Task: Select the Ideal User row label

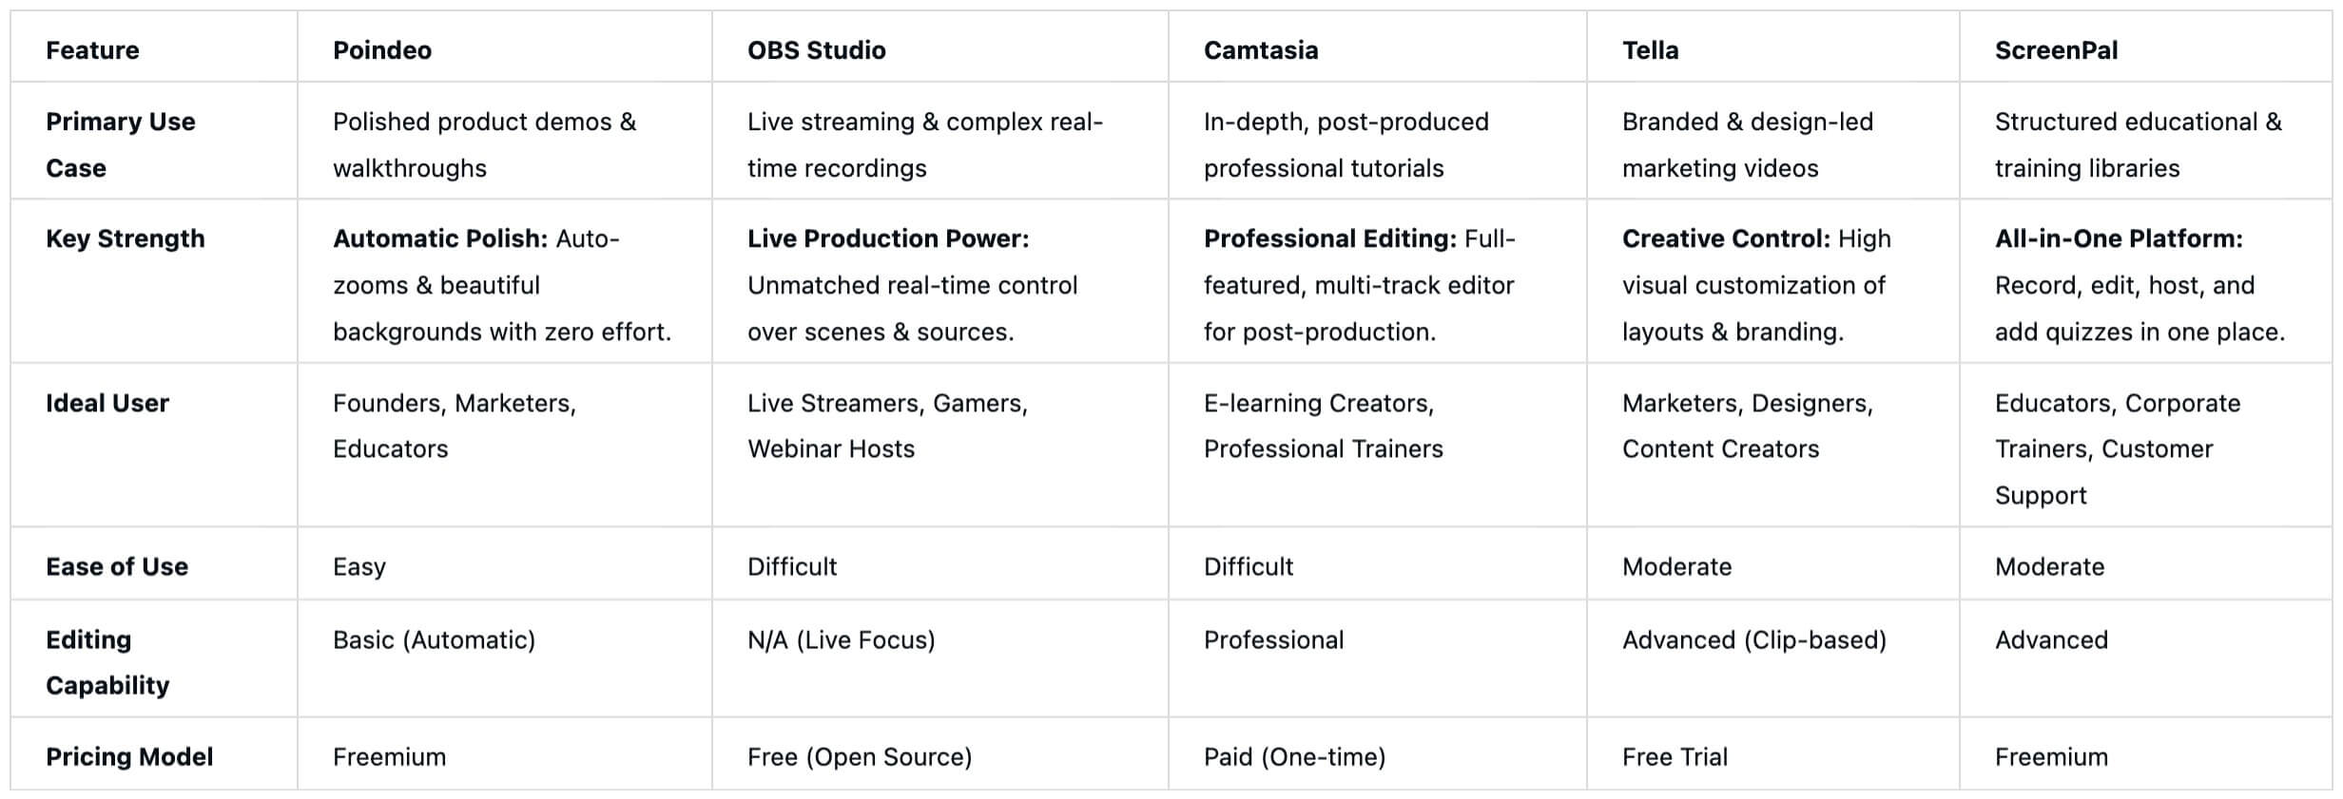Action: coord(106,403)
